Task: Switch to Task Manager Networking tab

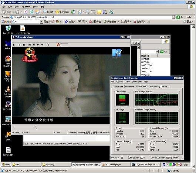Action: [155, 87]
